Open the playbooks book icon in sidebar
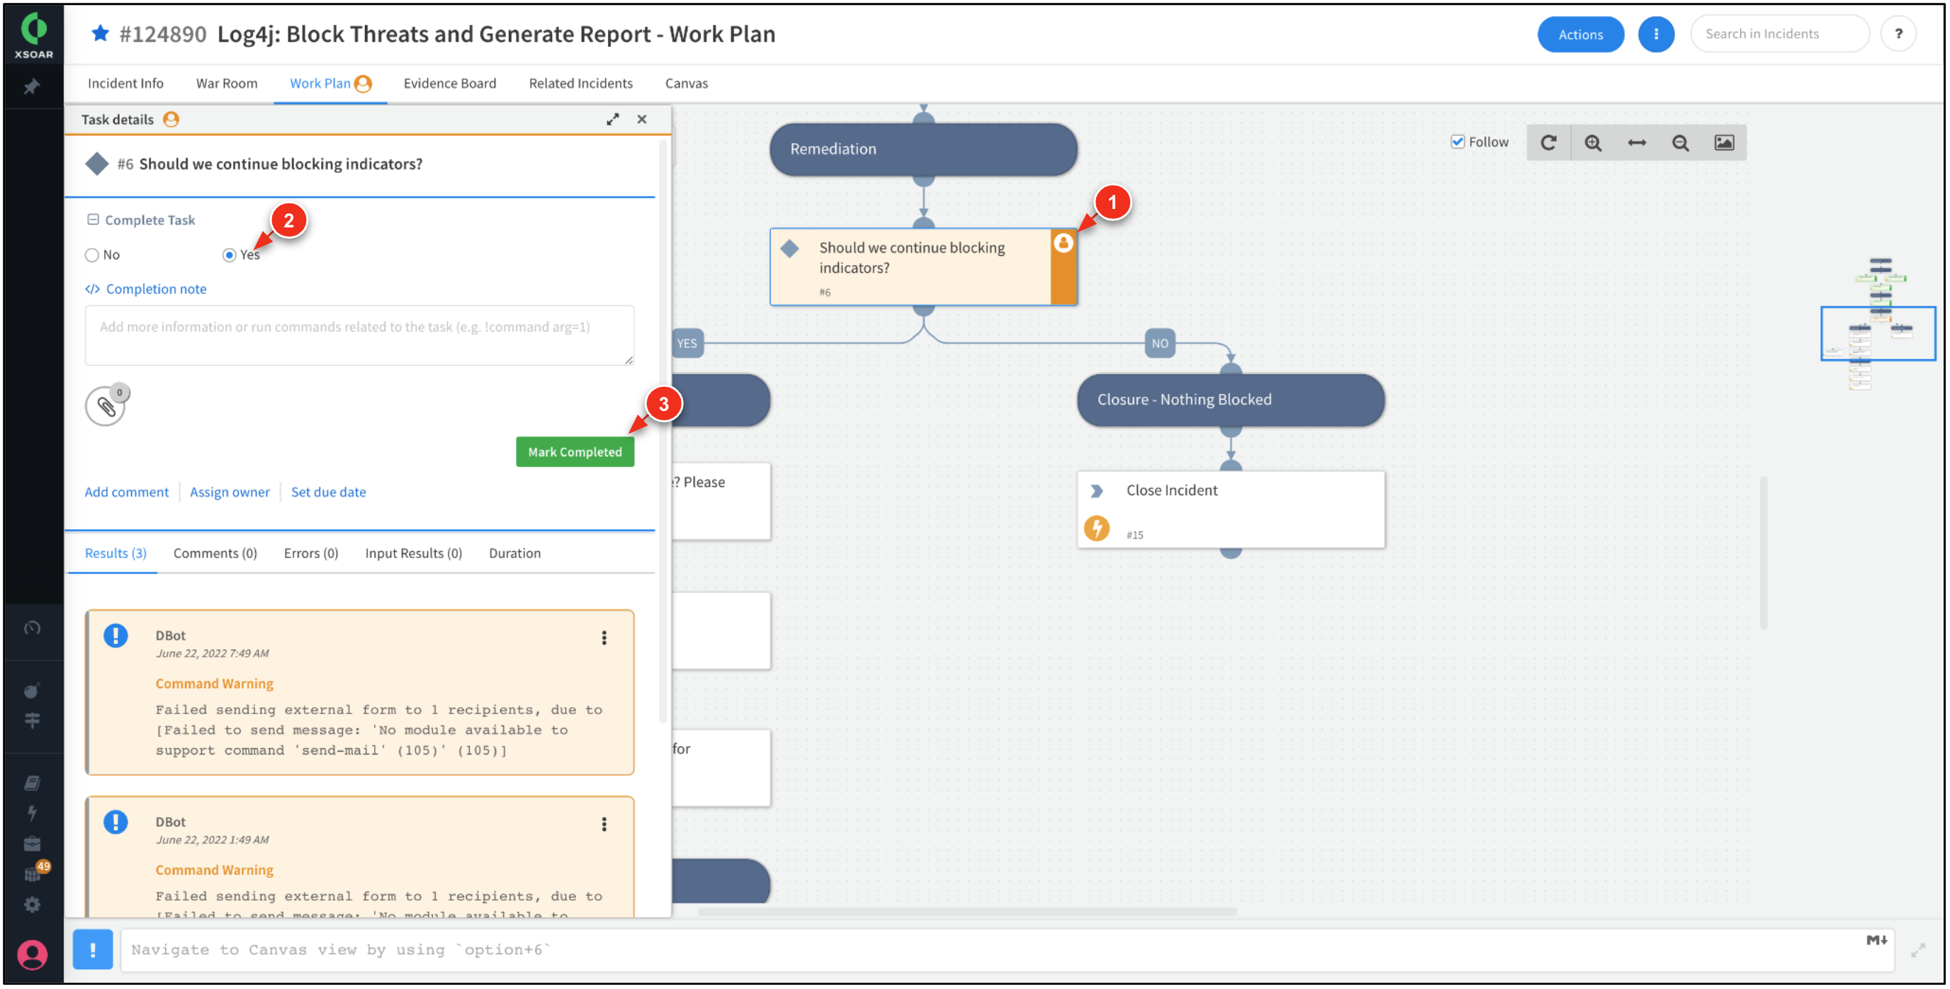Viewport: 1950px width, 989px height. point(32,783)
